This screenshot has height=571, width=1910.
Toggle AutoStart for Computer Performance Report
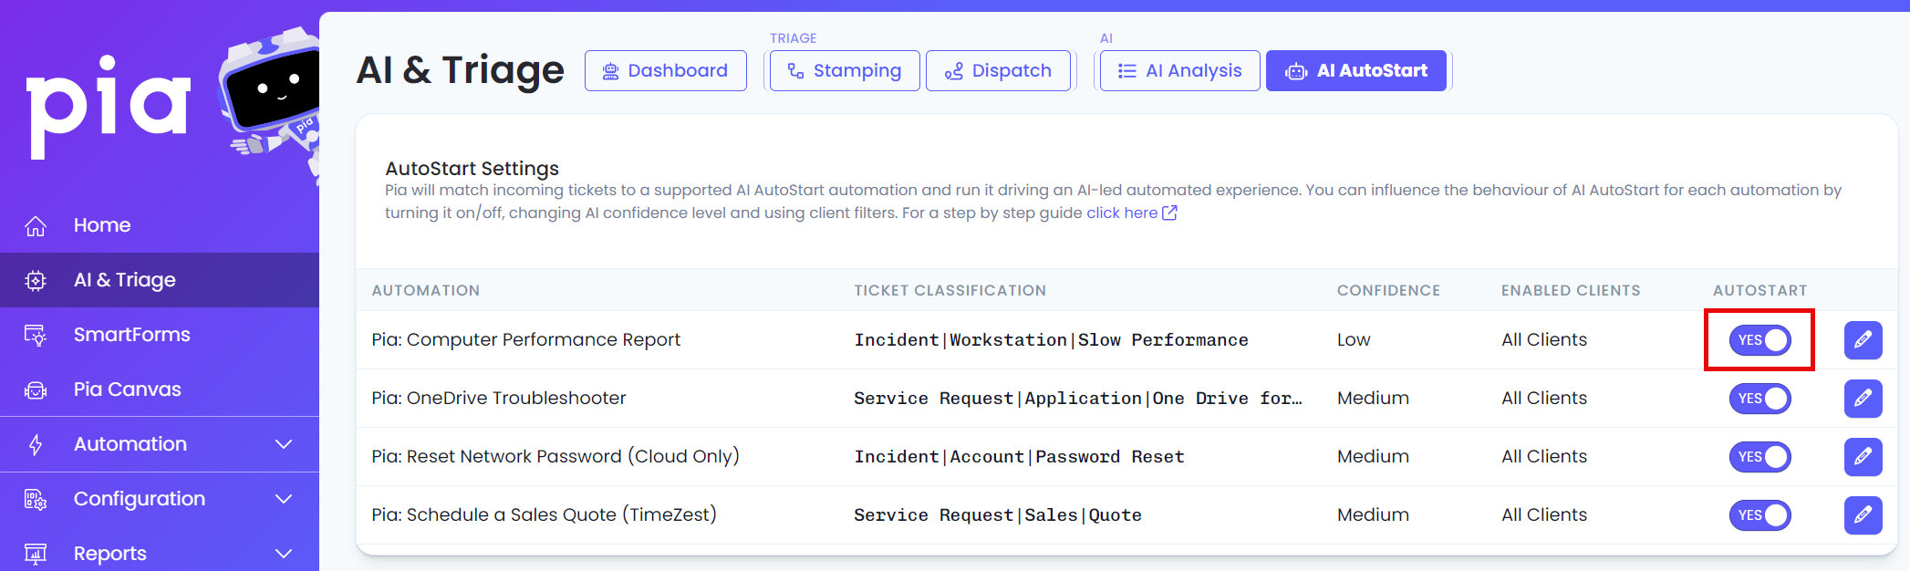[1759, 340]
